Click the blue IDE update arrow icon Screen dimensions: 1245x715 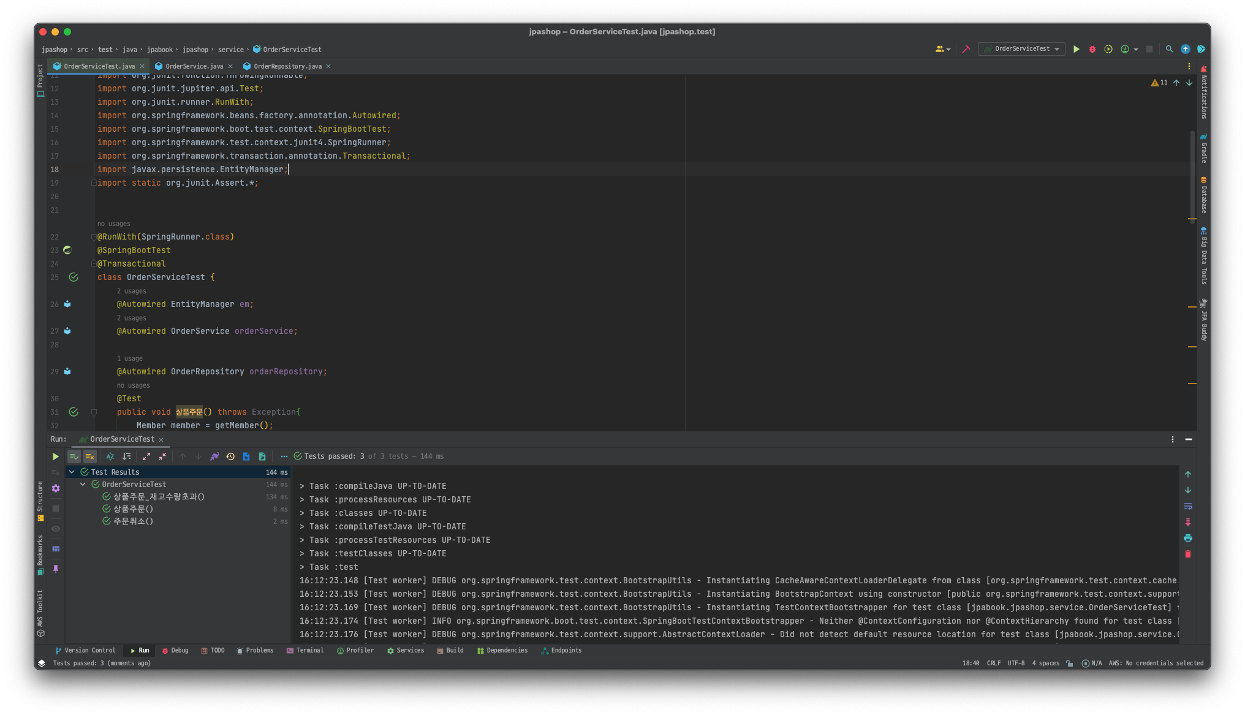point(1186,49)
